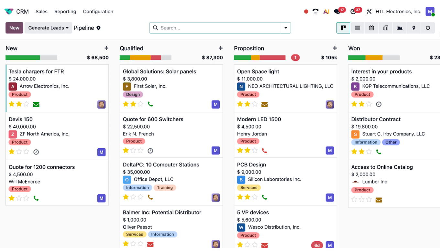The width and height of the screenshot is (440, 252).
Task: Toggle first star on Access to Online Catalog
Action: 354,200
